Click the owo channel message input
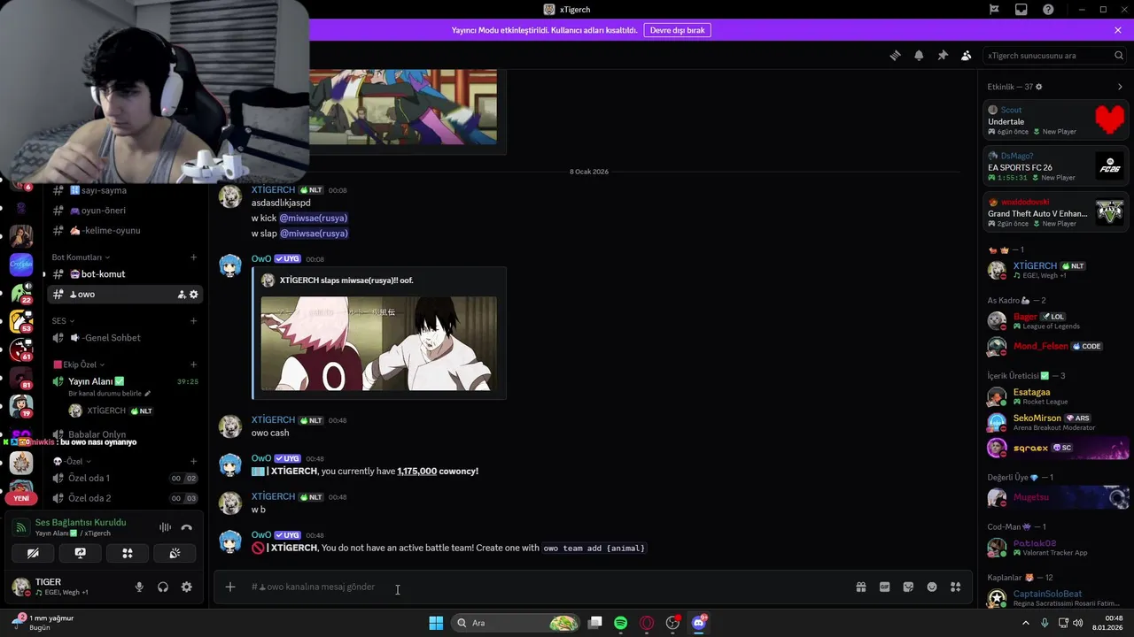 tap(545, 587)
